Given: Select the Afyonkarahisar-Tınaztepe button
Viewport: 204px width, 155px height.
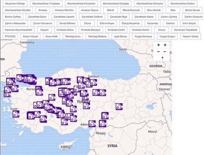Looking at the screenshot, I should [x=46, y=4].
